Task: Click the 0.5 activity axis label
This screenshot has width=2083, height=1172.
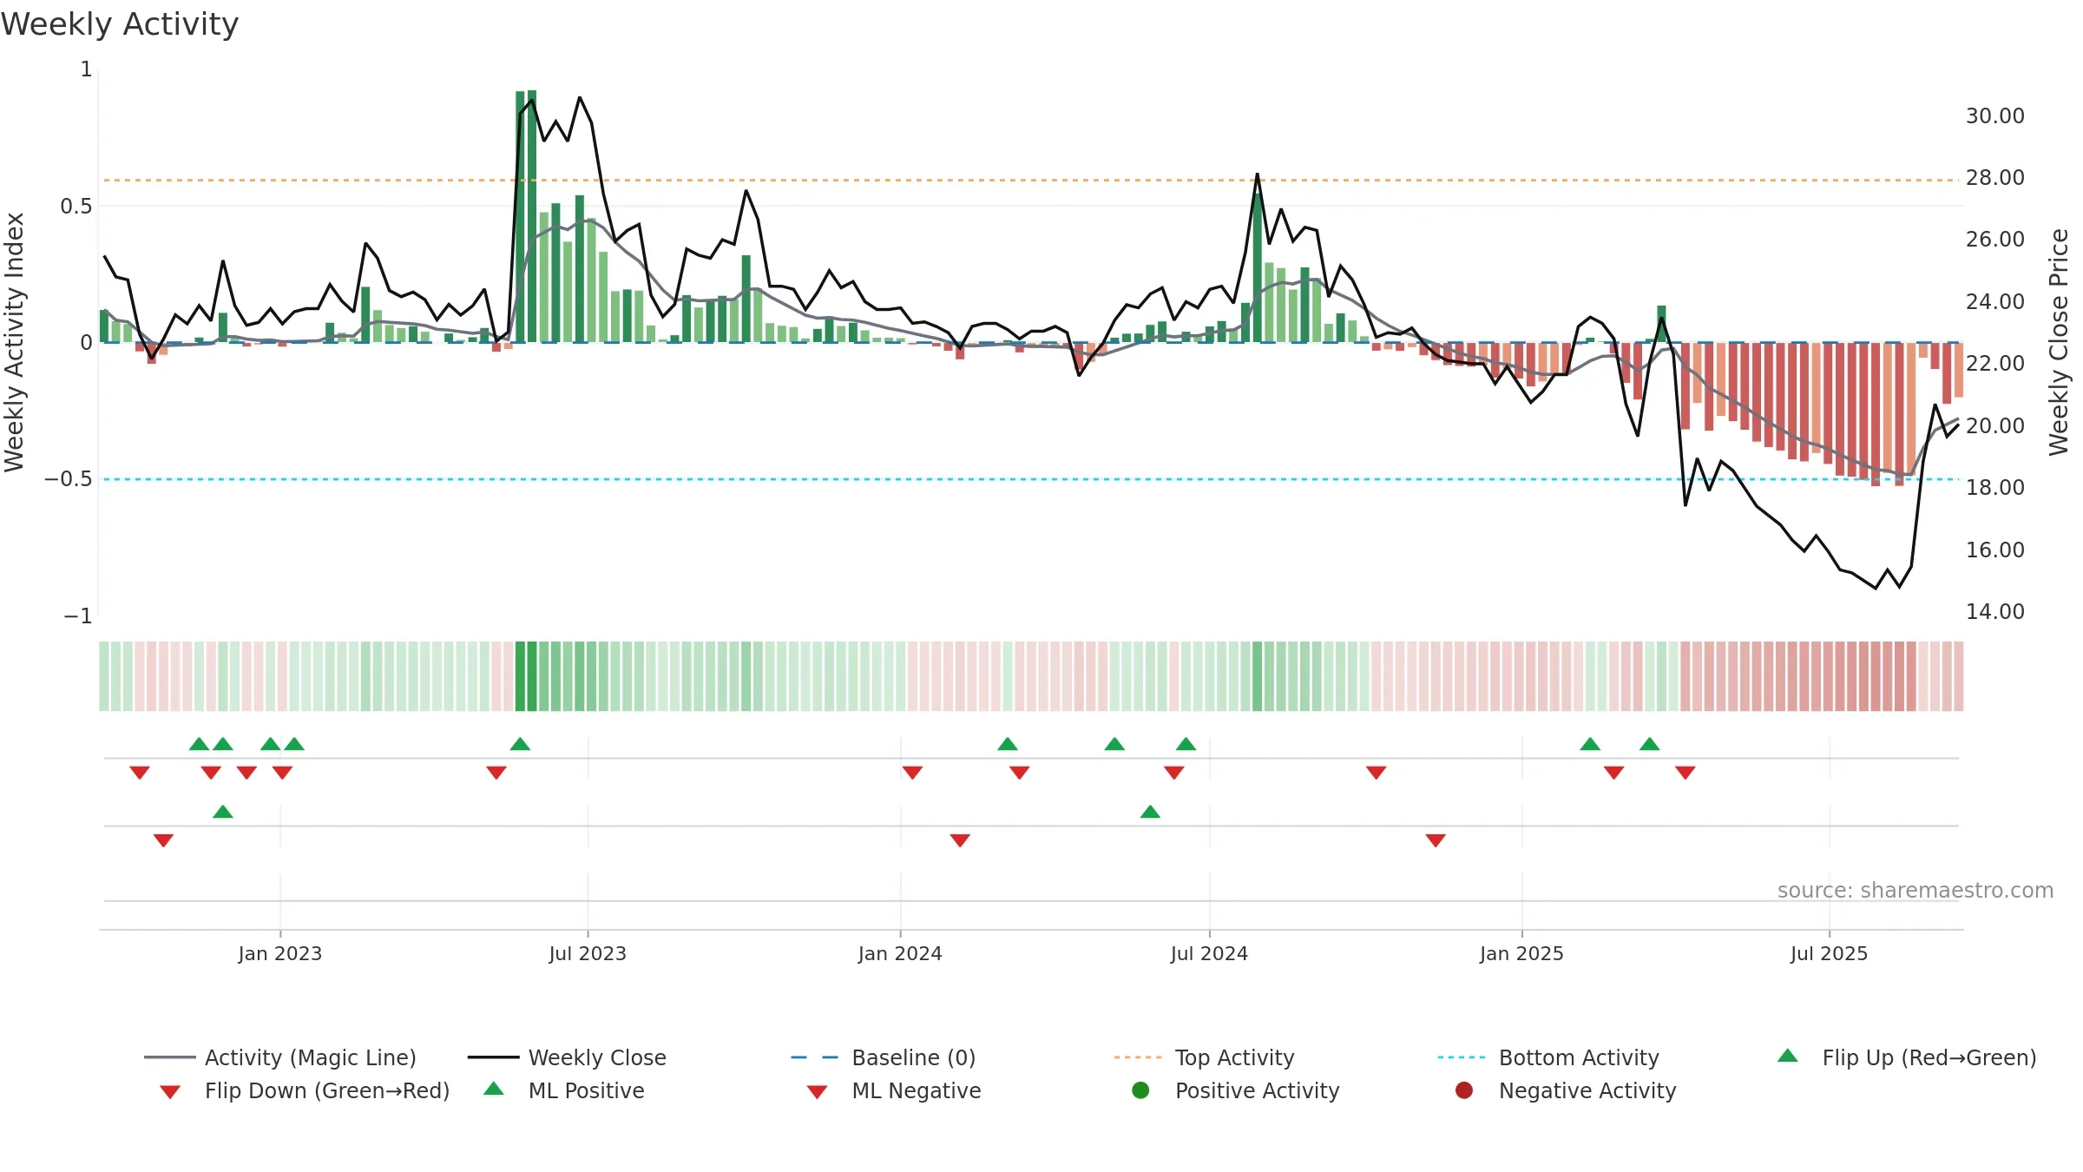Action: pos(76,206)
